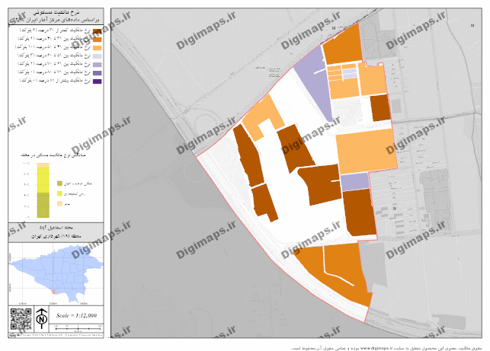Click the largest light orange rectangular block
The width and height of the screenshot is (490, 351).
pyautogui.click(x=367, y=152)
